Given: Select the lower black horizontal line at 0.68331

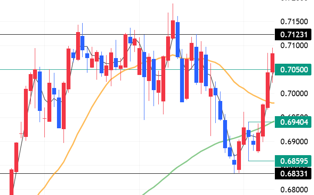Looking at the screenshot, I should pyautogui.click(x=130, y=174).
